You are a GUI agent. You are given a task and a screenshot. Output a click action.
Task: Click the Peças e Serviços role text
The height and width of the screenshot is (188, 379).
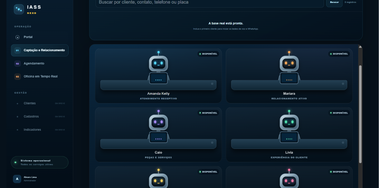[x=158, y=158]
